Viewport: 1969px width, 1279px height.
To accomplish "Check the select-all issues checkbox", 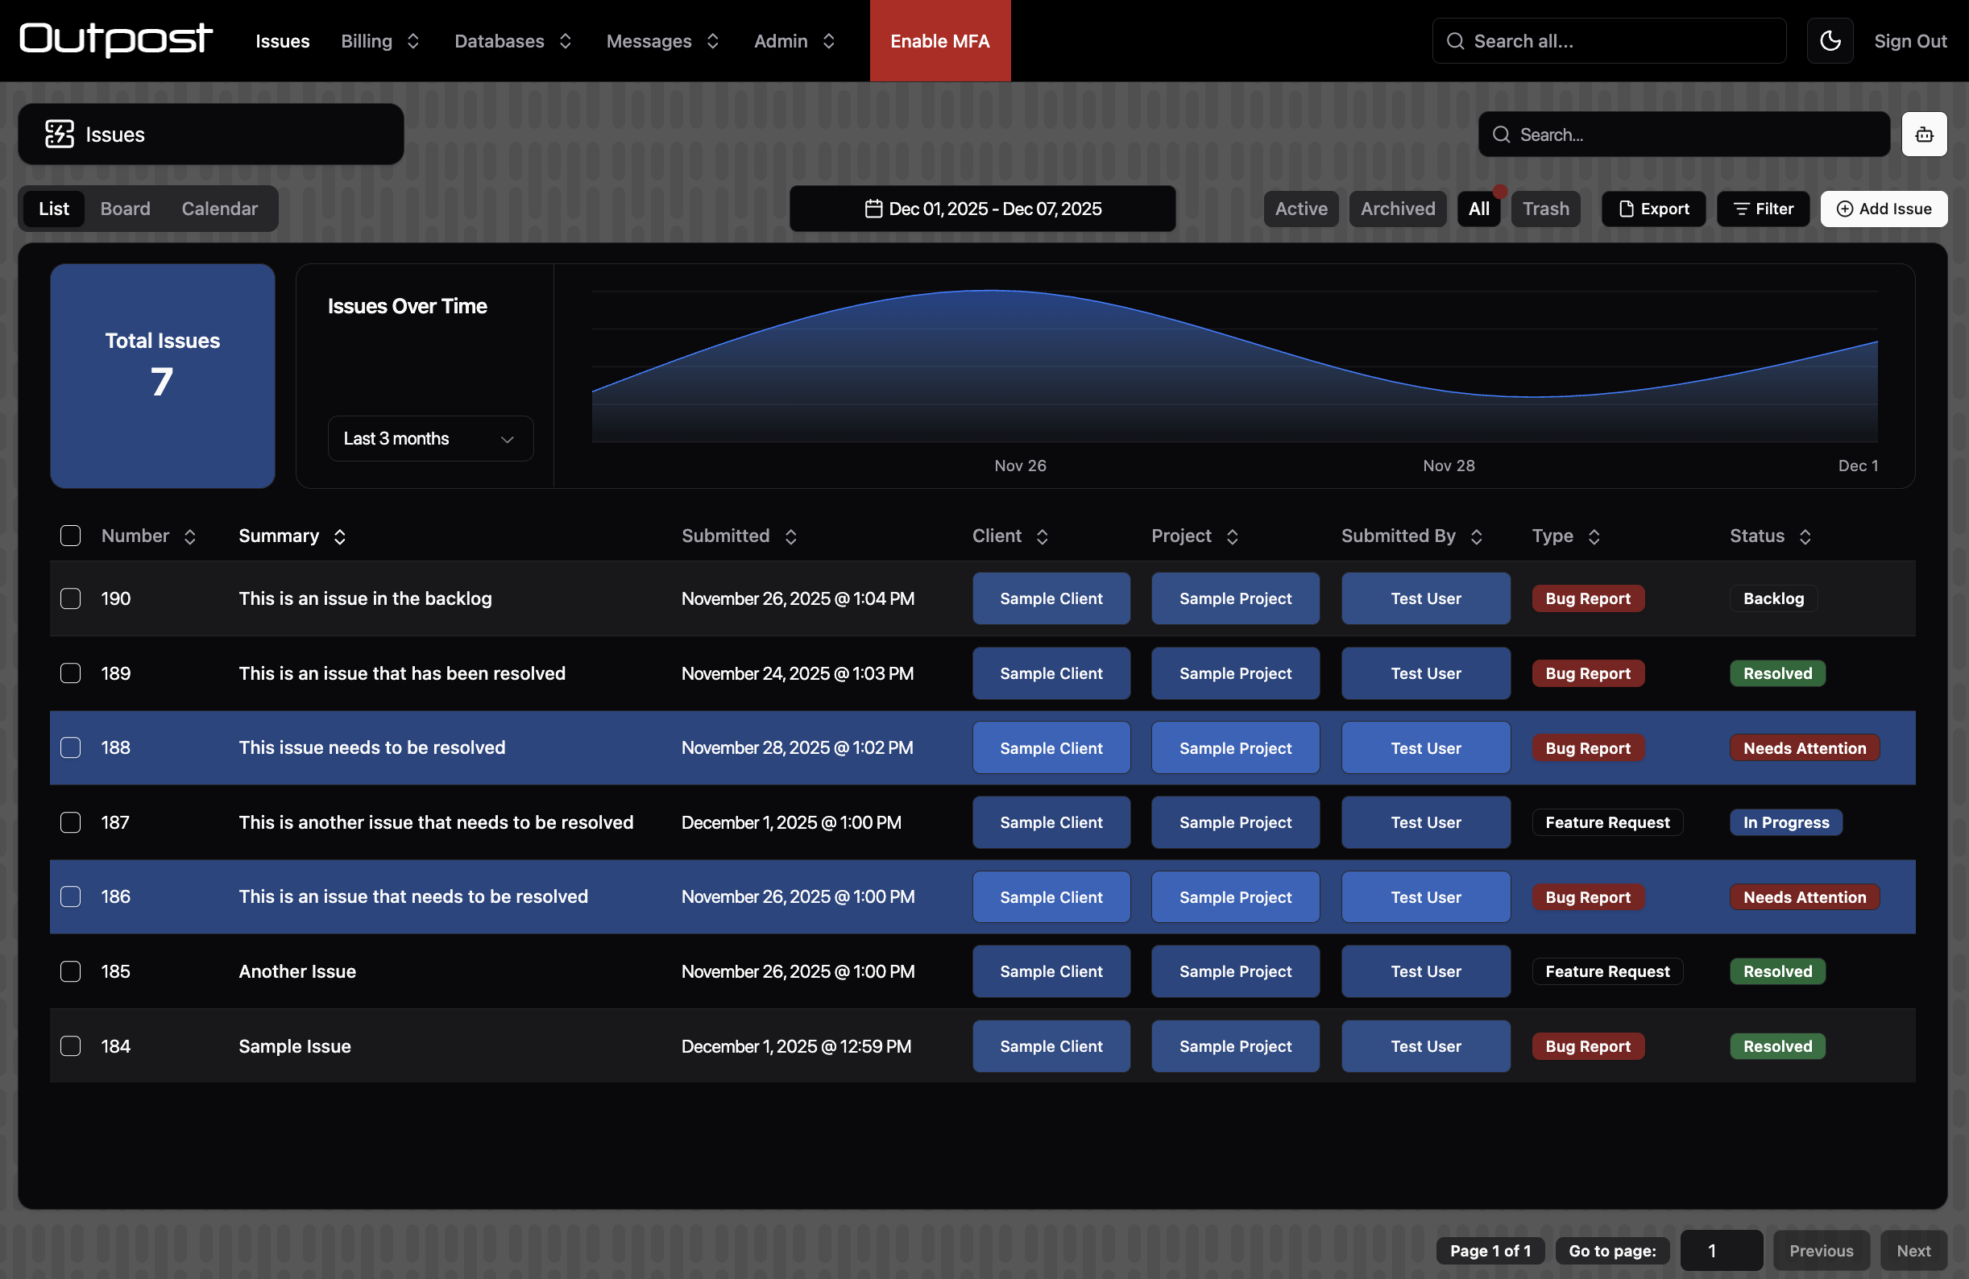I will (x=70, y=536).
